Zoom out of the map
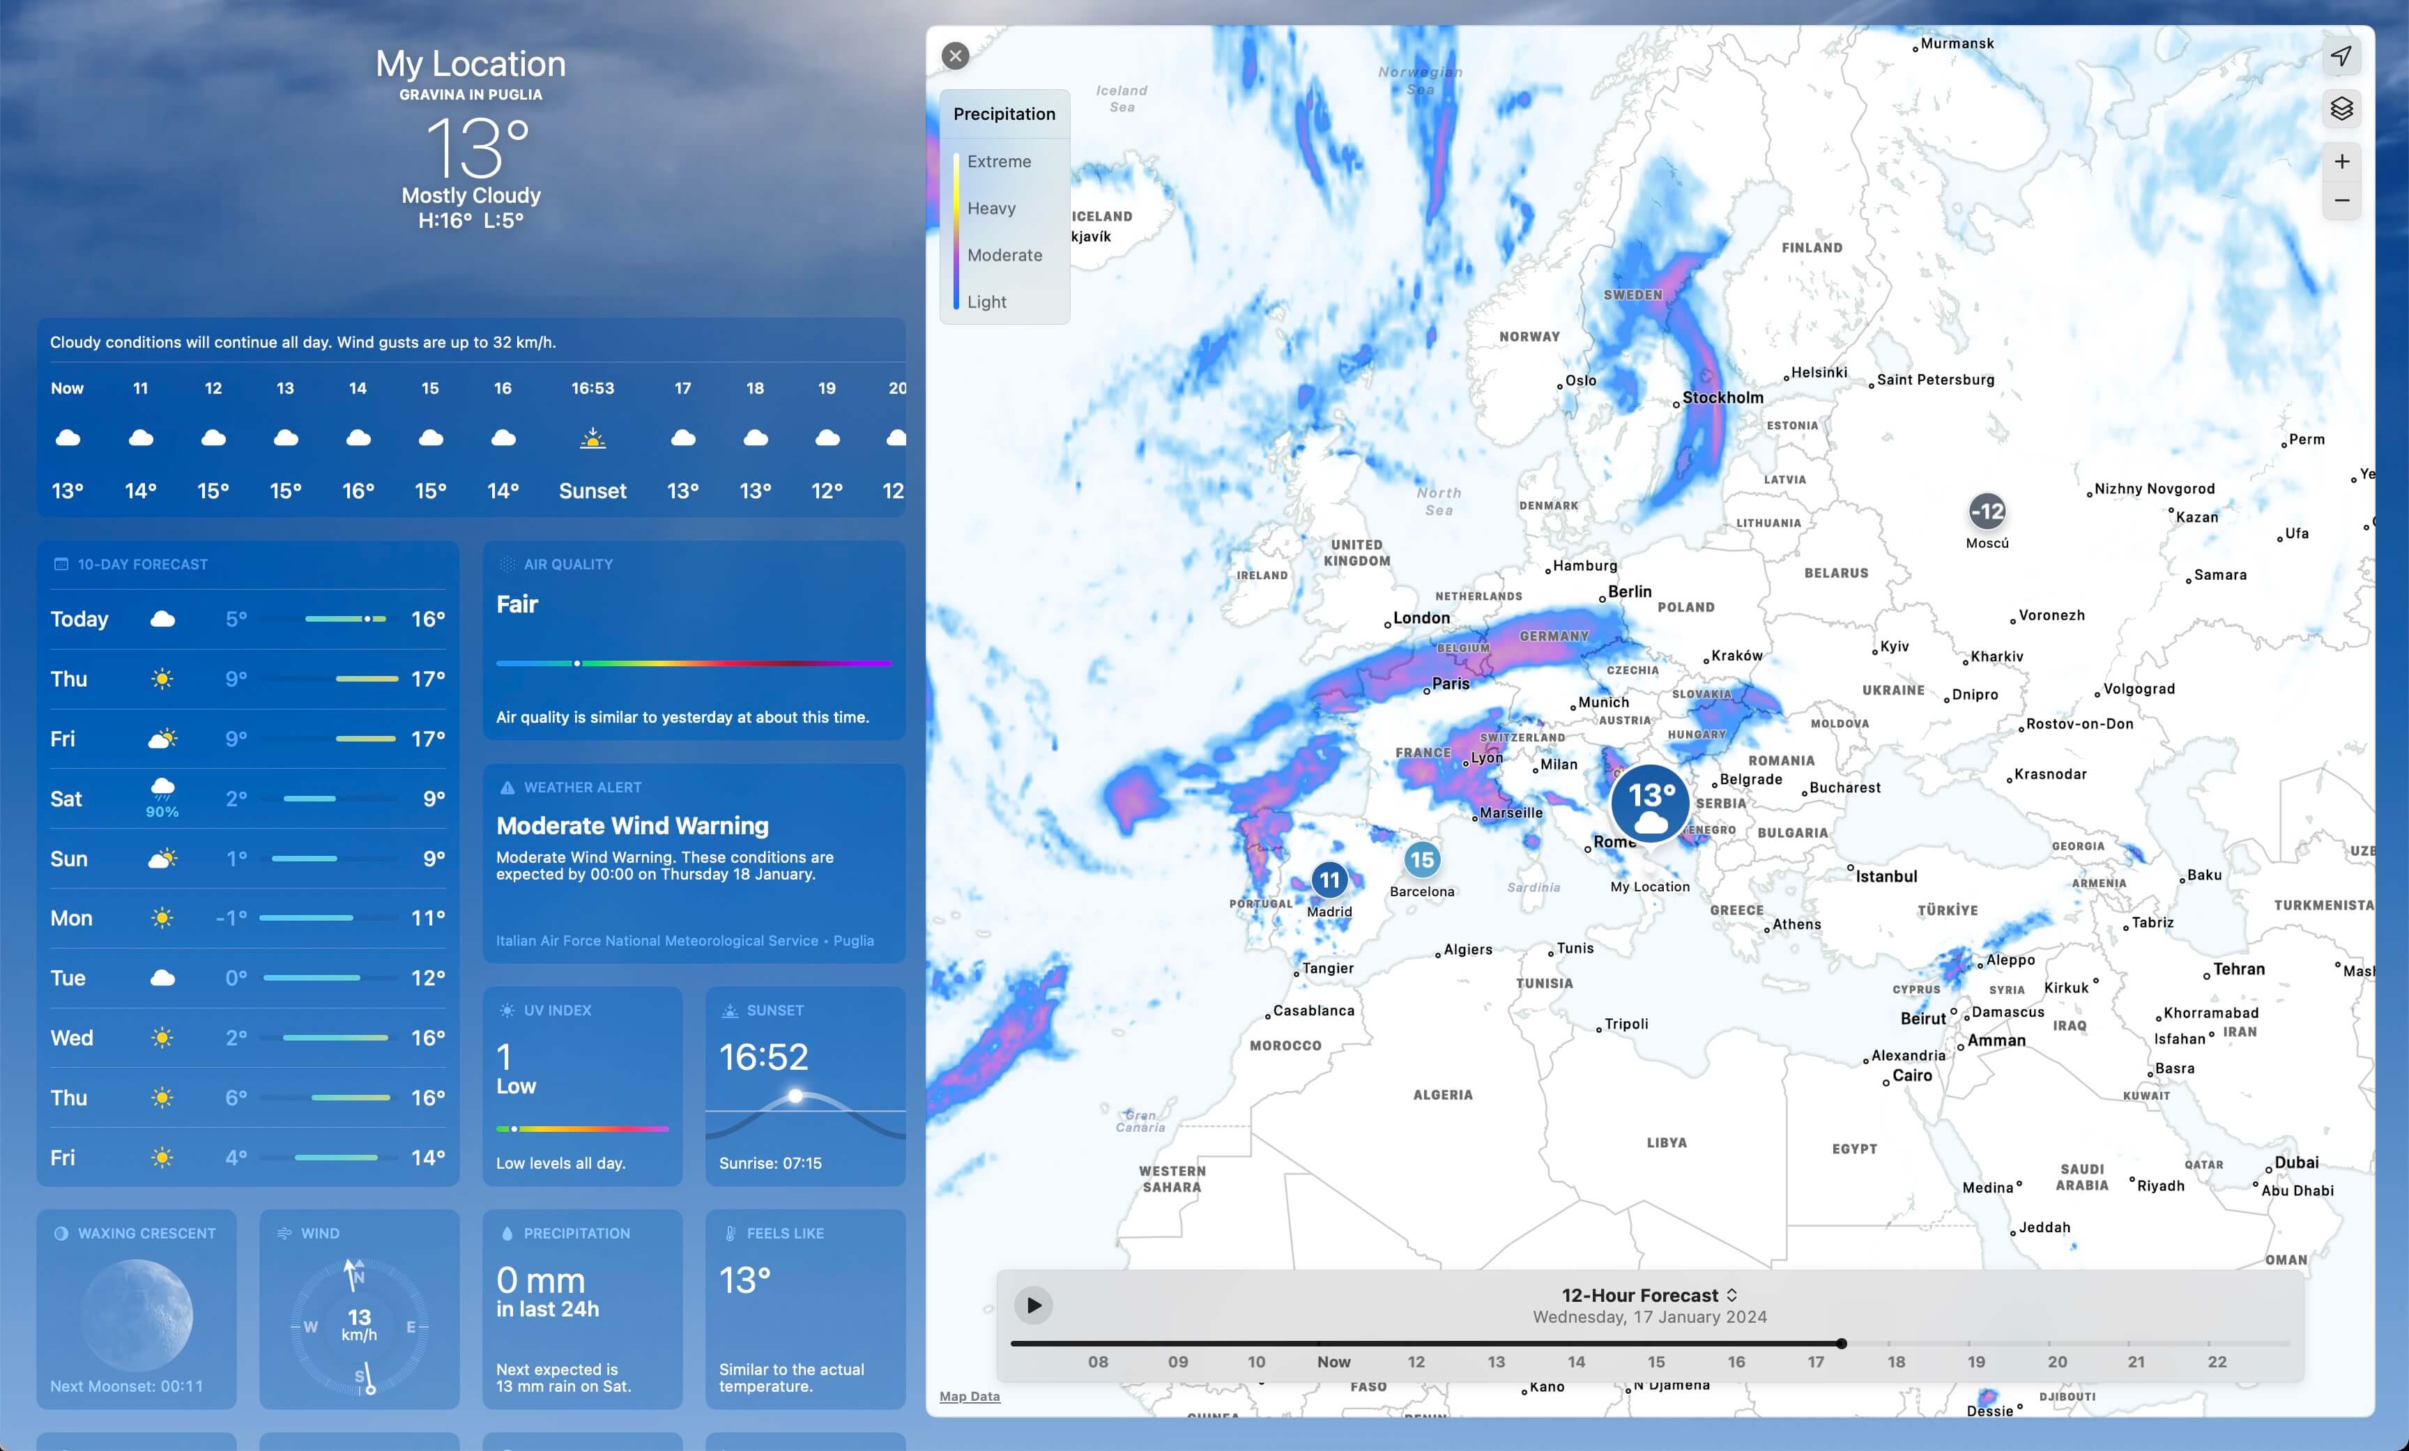Screen dimensions: 2409x1451 click(x=2341, y=201)
